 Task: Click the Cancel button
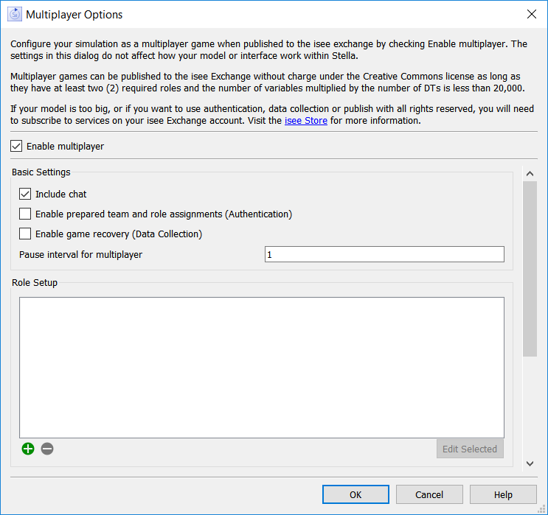coord(429,494)
